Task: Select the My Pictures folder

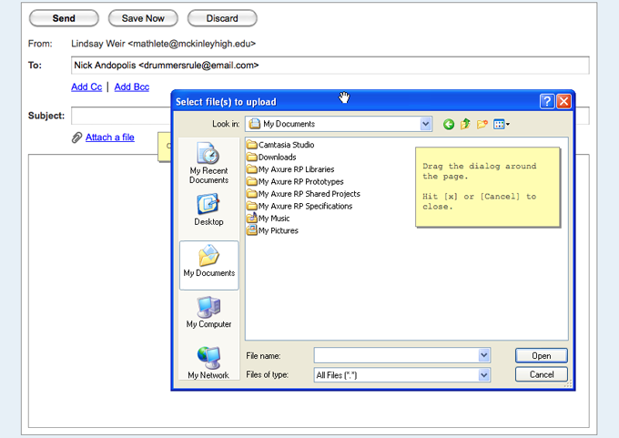Action: pyautogui.click(x=272, y=230)
